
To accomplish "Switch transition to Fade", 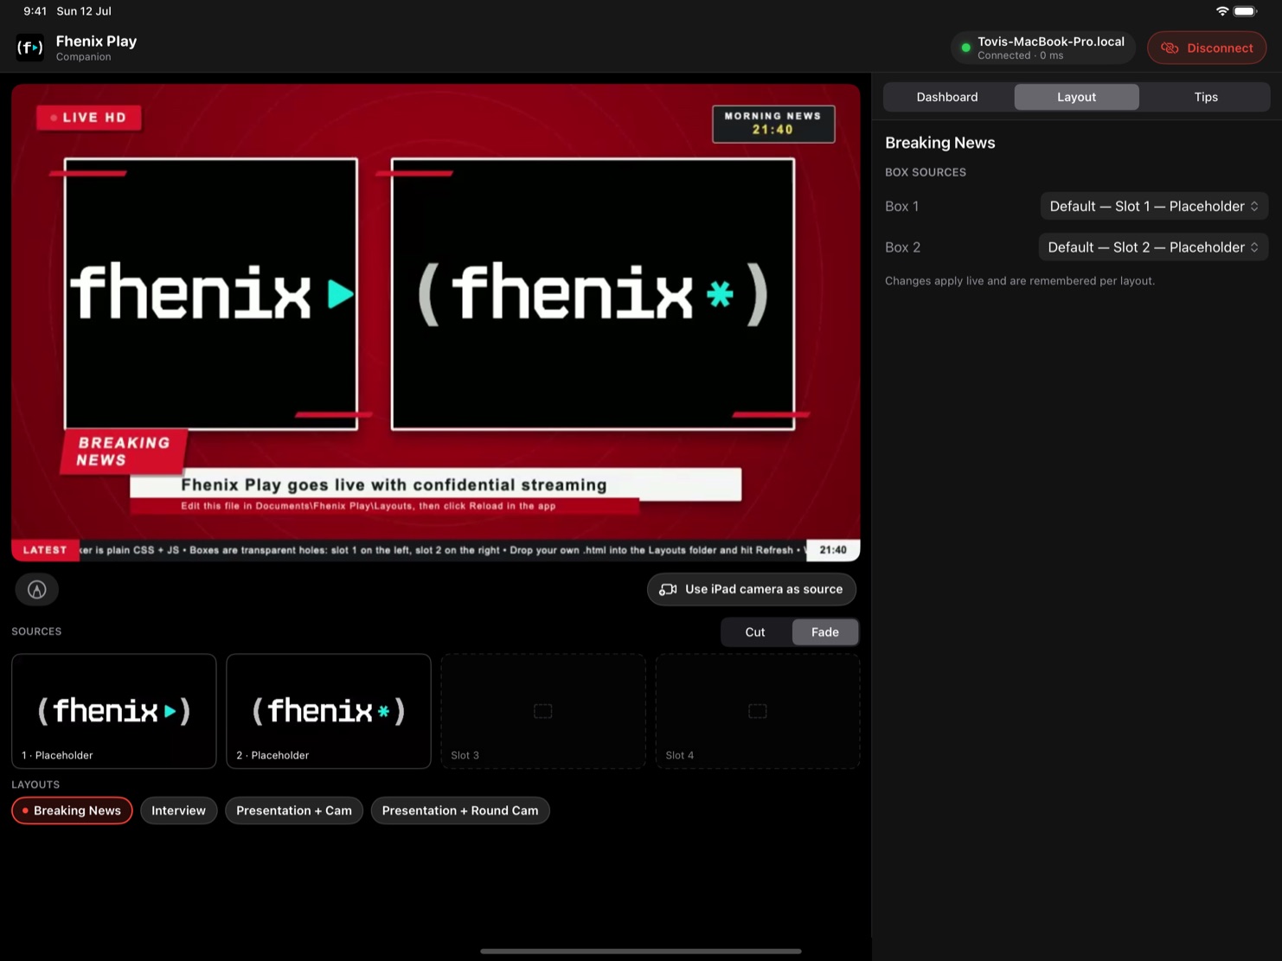I will pos(825,632).
